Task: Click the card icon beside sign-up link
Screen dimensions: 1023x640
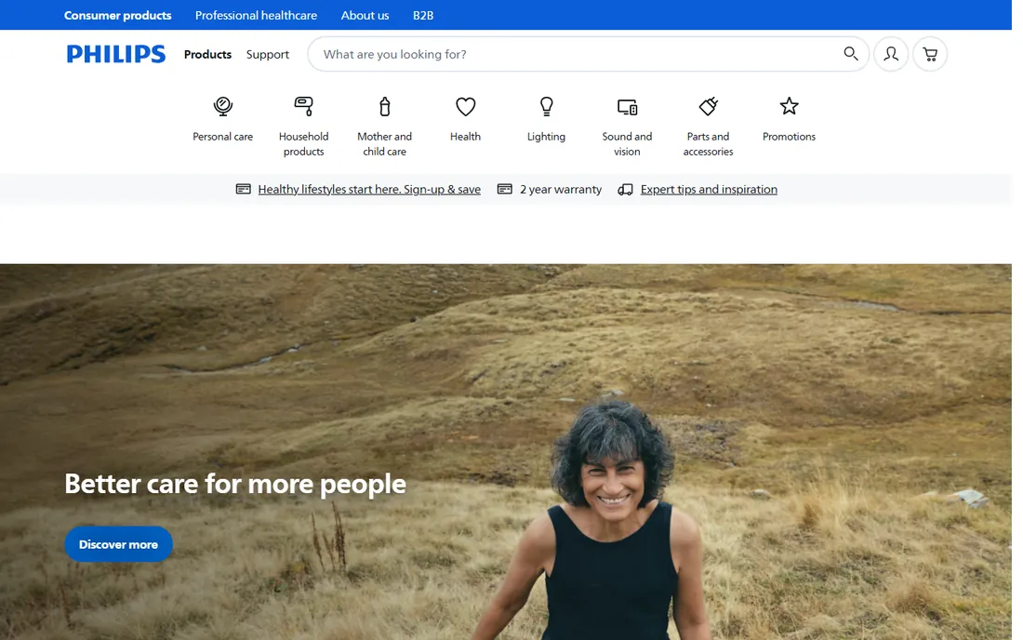Action: (244, 189)
